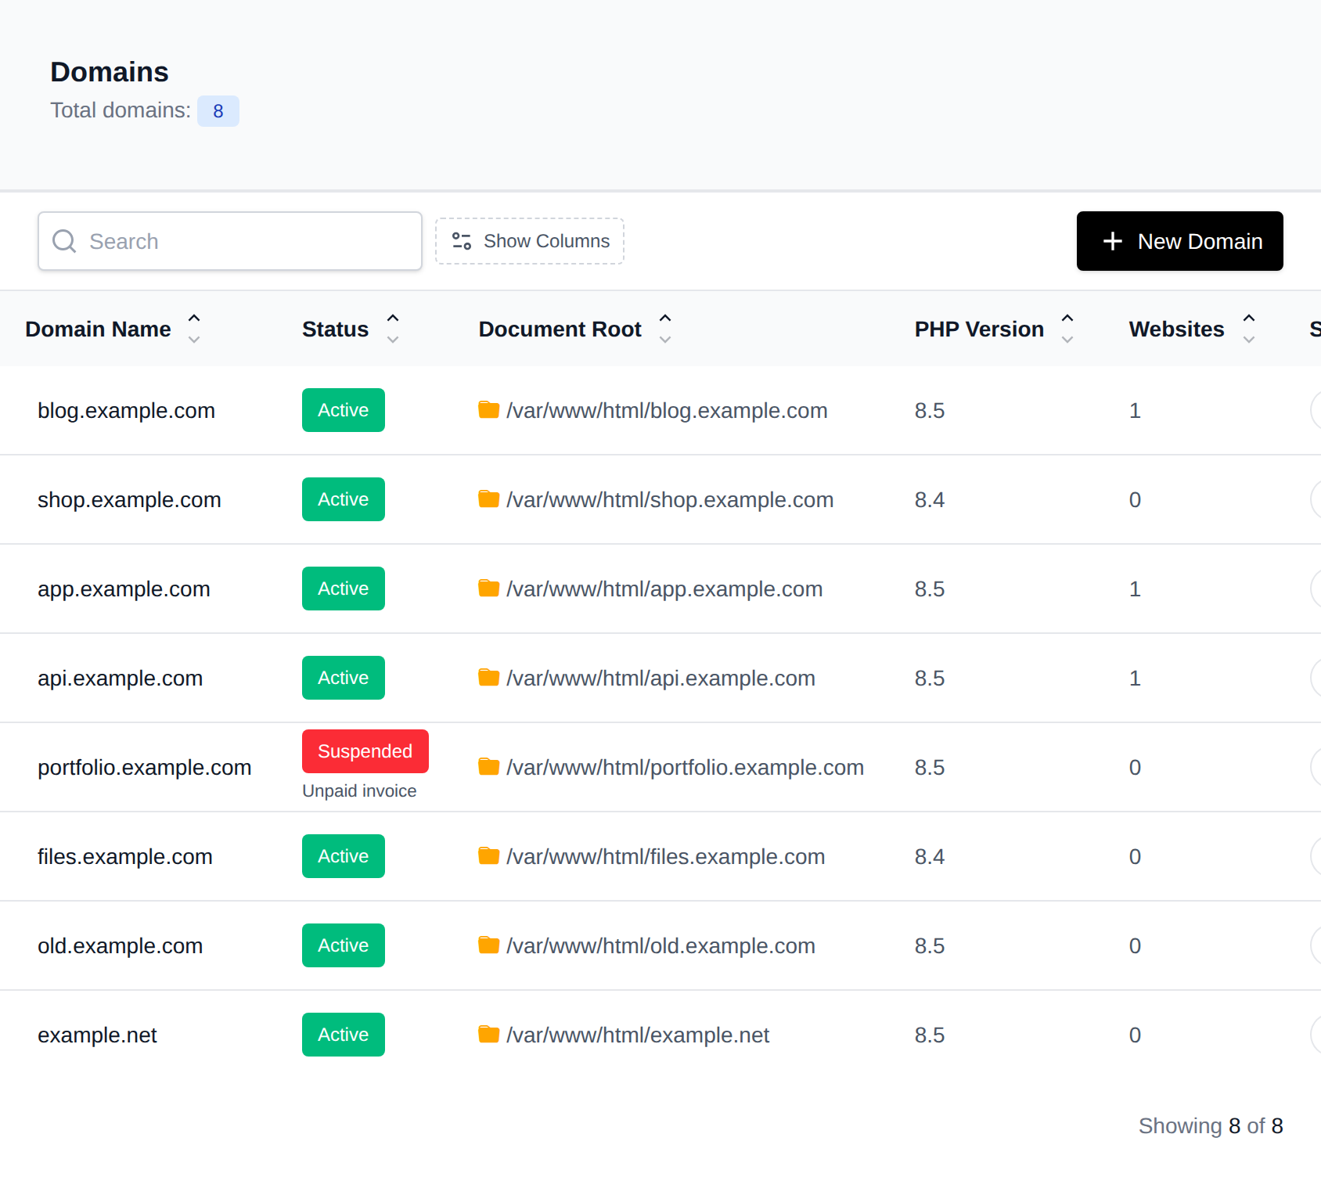Focus the Search input field
Screen dimensions: 1321x1188
230,241
